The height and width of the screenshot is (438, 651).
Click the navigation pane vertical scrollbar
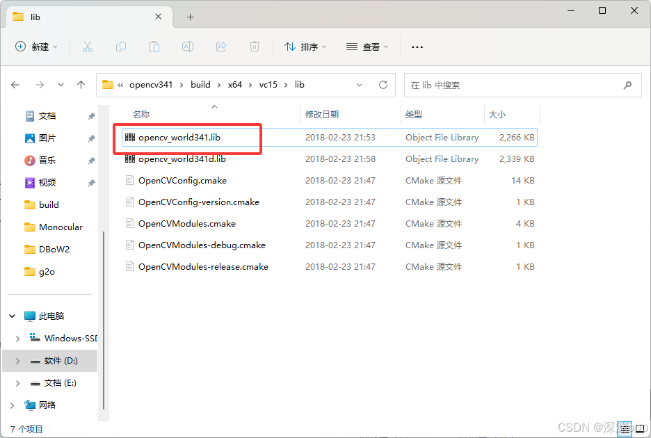[x=104, y=320]
